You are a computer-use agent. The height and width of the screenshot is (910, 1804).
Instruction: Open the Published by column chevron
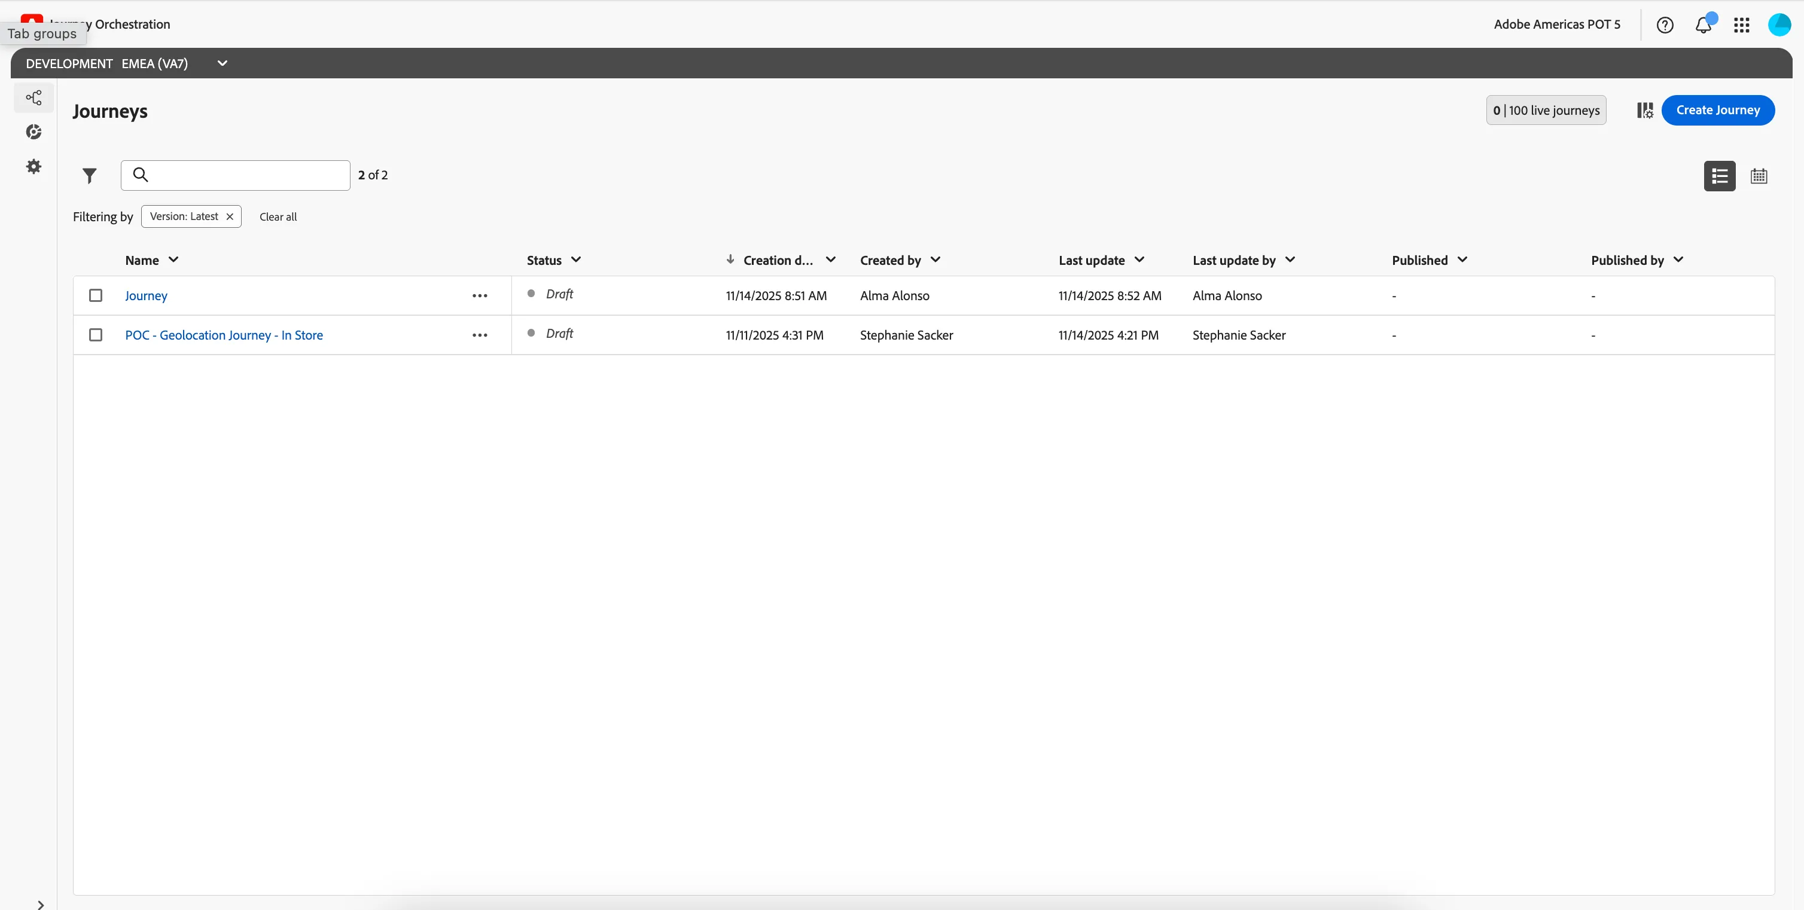tap(1678, 259)
